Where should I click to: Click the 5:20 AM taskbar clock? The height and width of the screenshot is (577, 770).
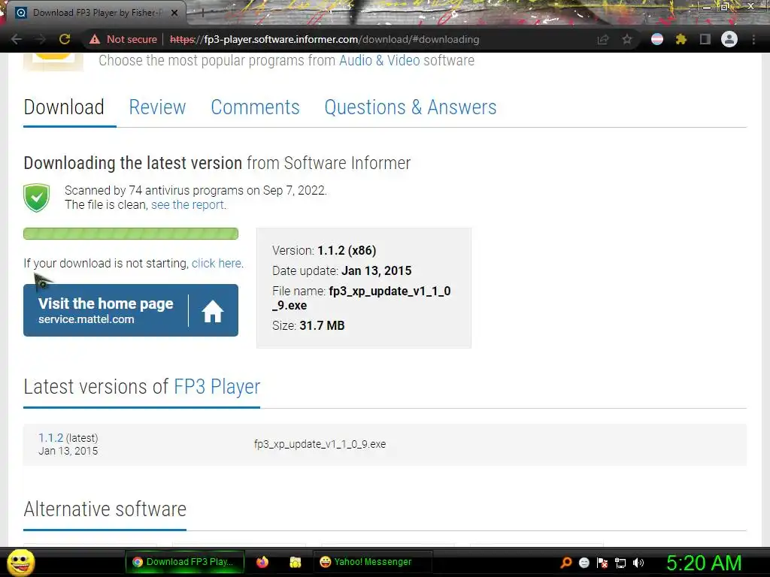pos(704,563)
